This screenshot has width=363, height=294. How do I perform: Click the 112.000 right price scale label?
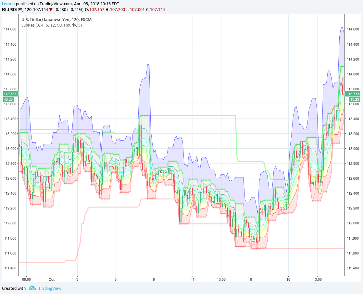353,223
